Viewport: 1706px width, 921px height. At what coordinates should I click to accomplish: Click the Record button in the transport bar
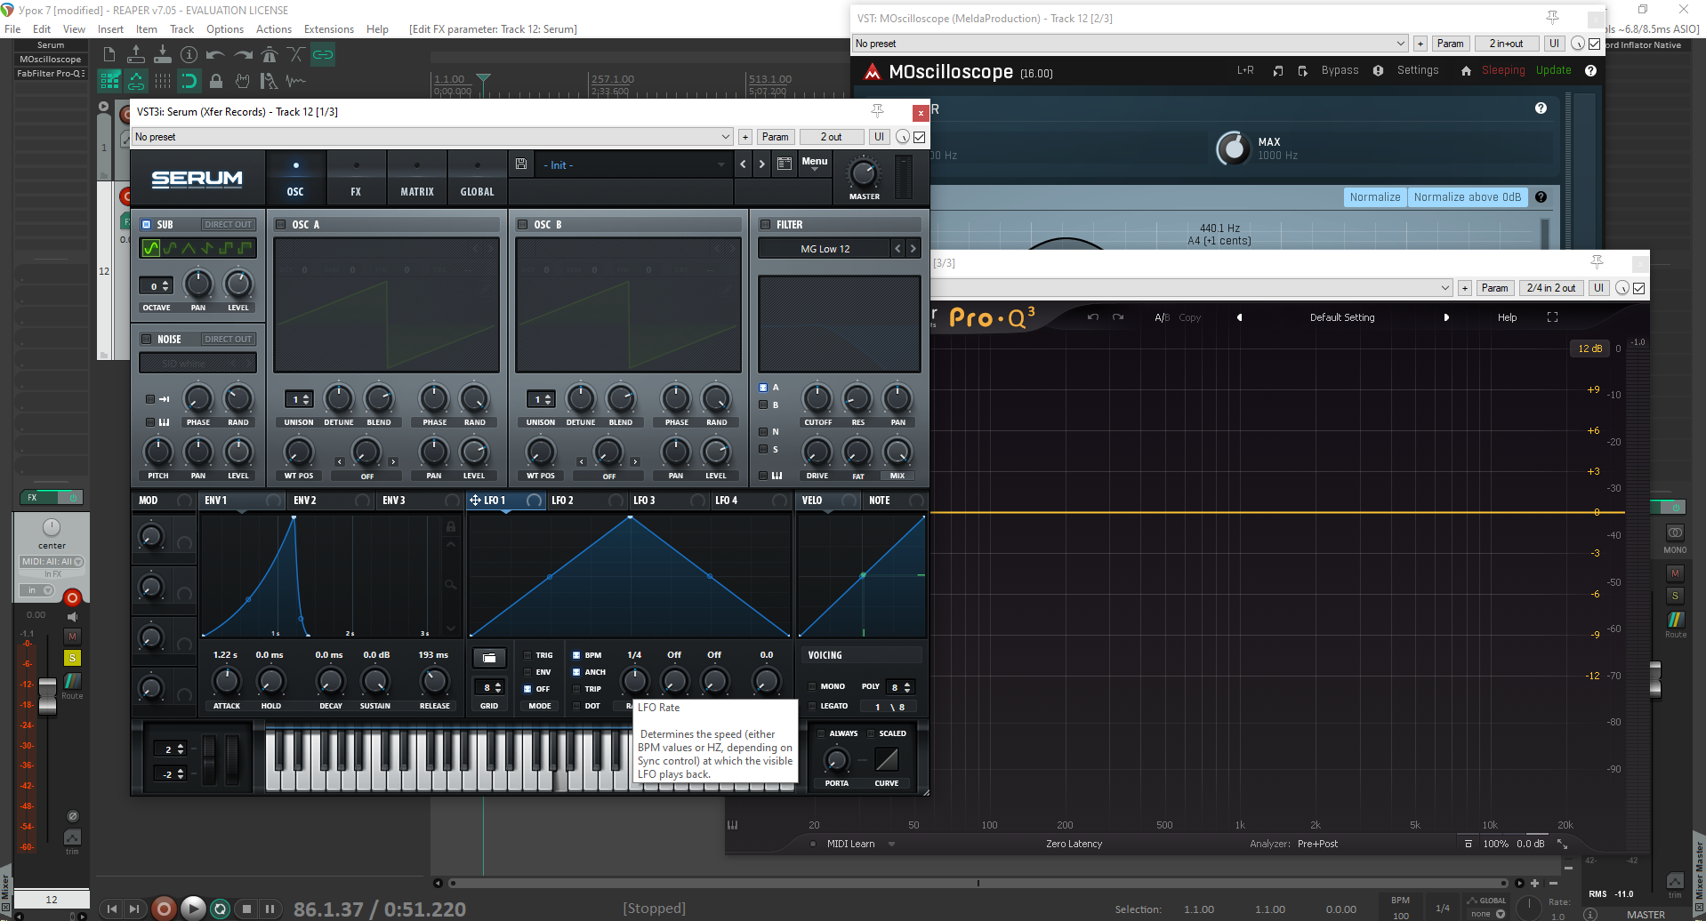pos(164,909)
